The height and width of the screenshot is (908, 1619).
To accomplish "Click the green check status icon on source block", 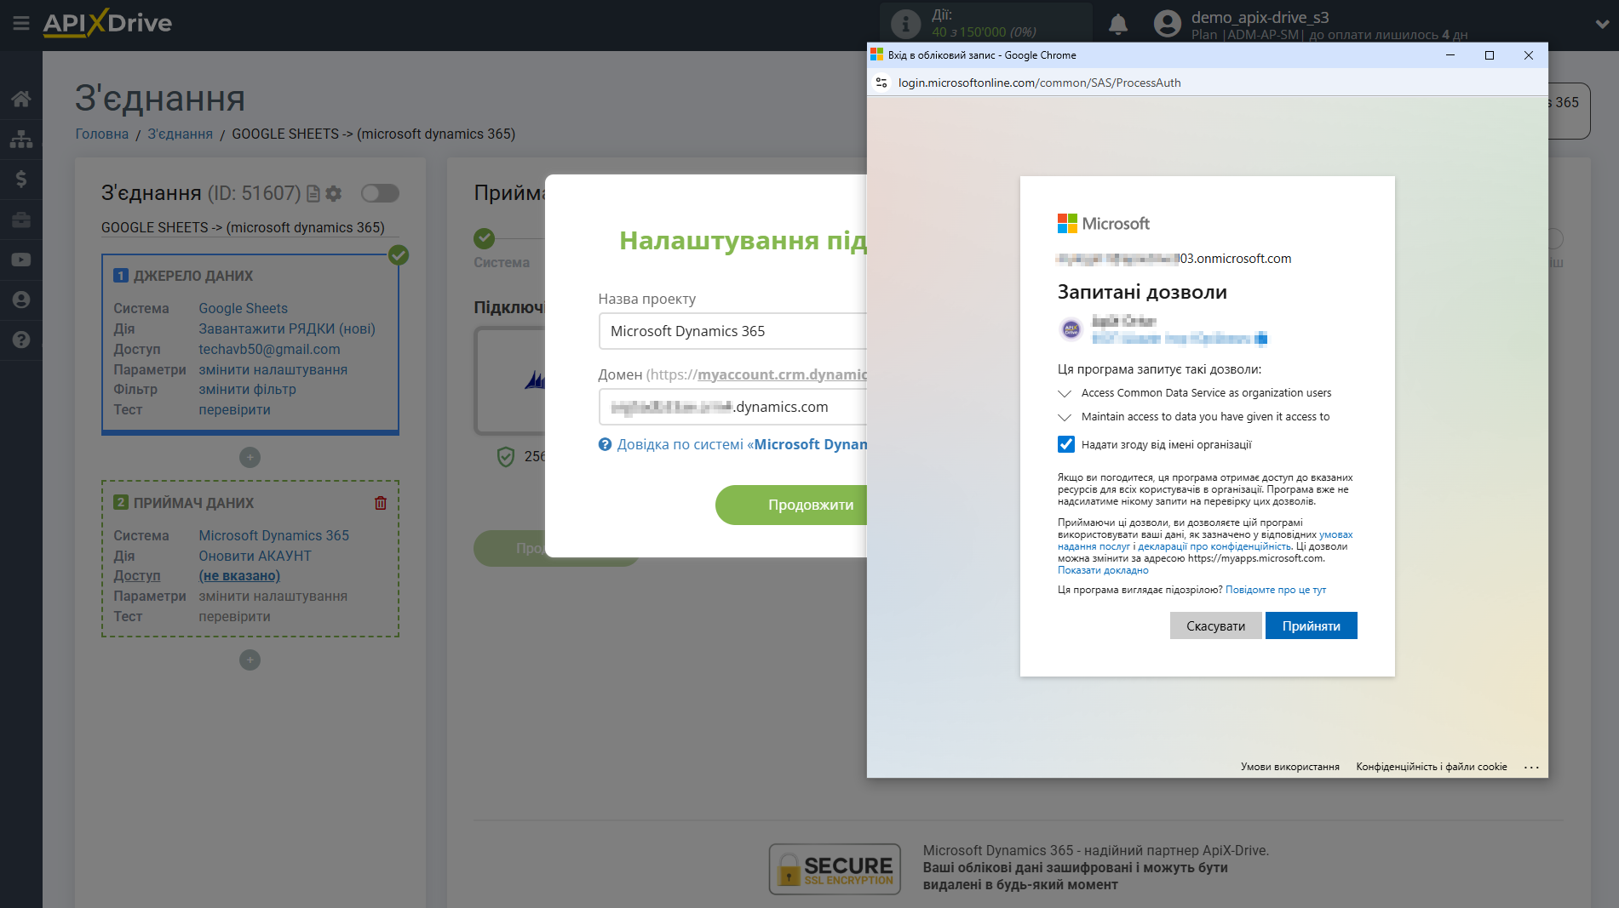I will [399, 255].
